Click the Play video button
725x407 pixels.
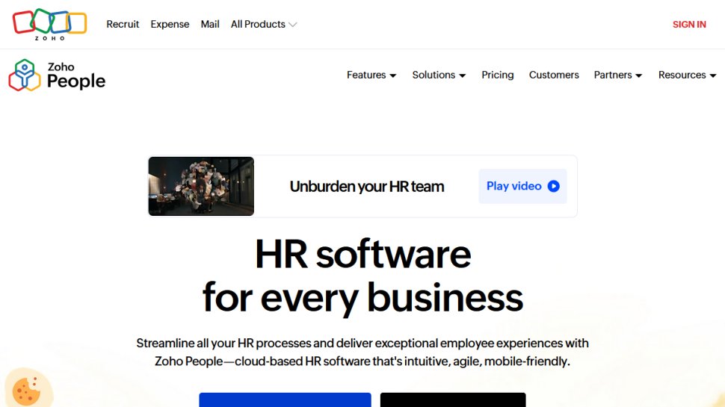tap(522, 186)
